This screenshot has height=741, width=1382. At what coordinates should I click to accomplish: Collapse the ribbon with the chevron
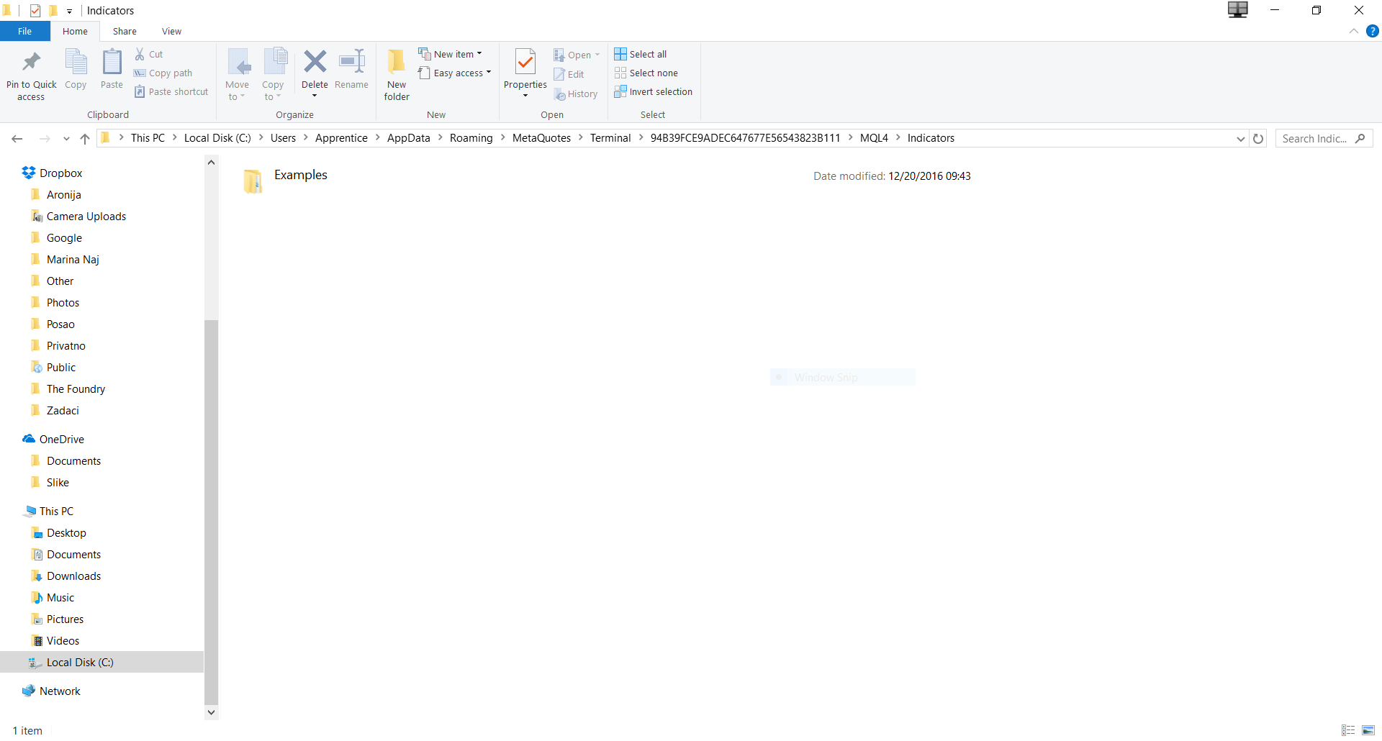[x=1354, y=31]
